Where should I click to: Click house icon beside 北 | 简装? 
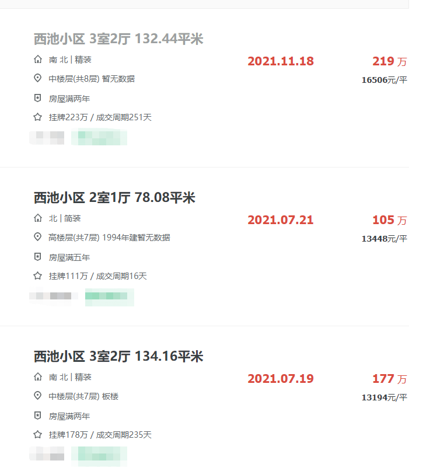(38, 218)
